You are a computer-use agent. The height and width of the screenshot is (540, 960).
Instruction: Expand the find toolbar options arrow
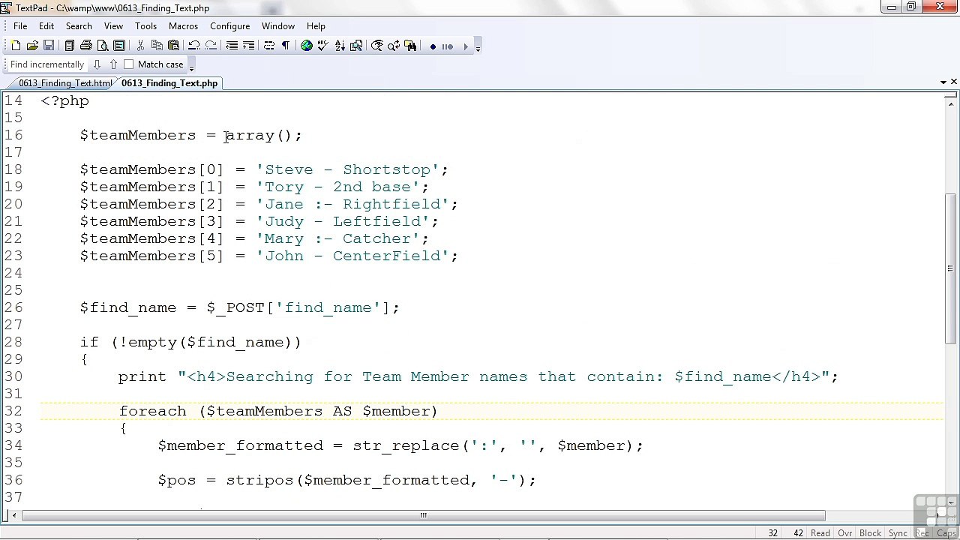pyautogui.click(x=191, y=66)
